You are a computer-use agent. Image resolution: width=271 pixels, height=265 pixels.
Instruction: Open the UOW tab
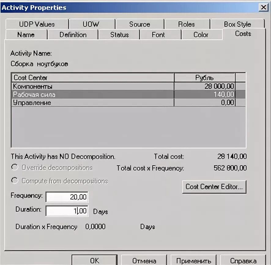point(91,24)
